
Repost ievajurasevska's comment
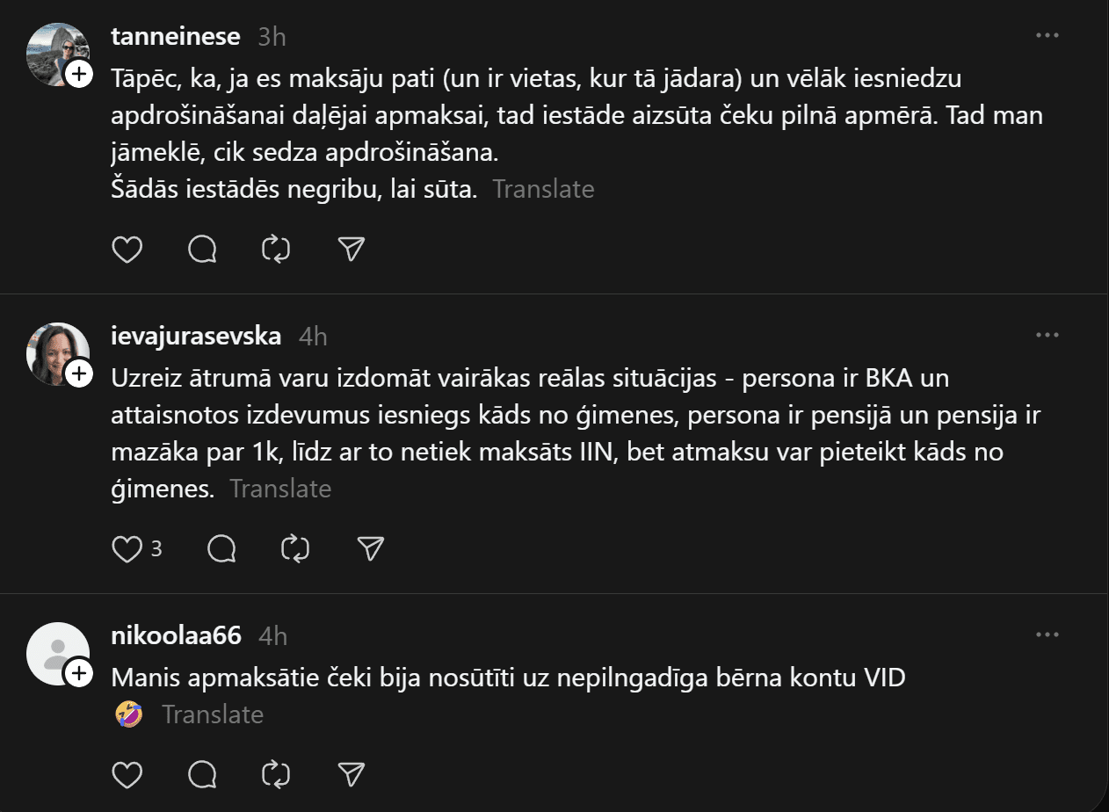coord(295,549)
